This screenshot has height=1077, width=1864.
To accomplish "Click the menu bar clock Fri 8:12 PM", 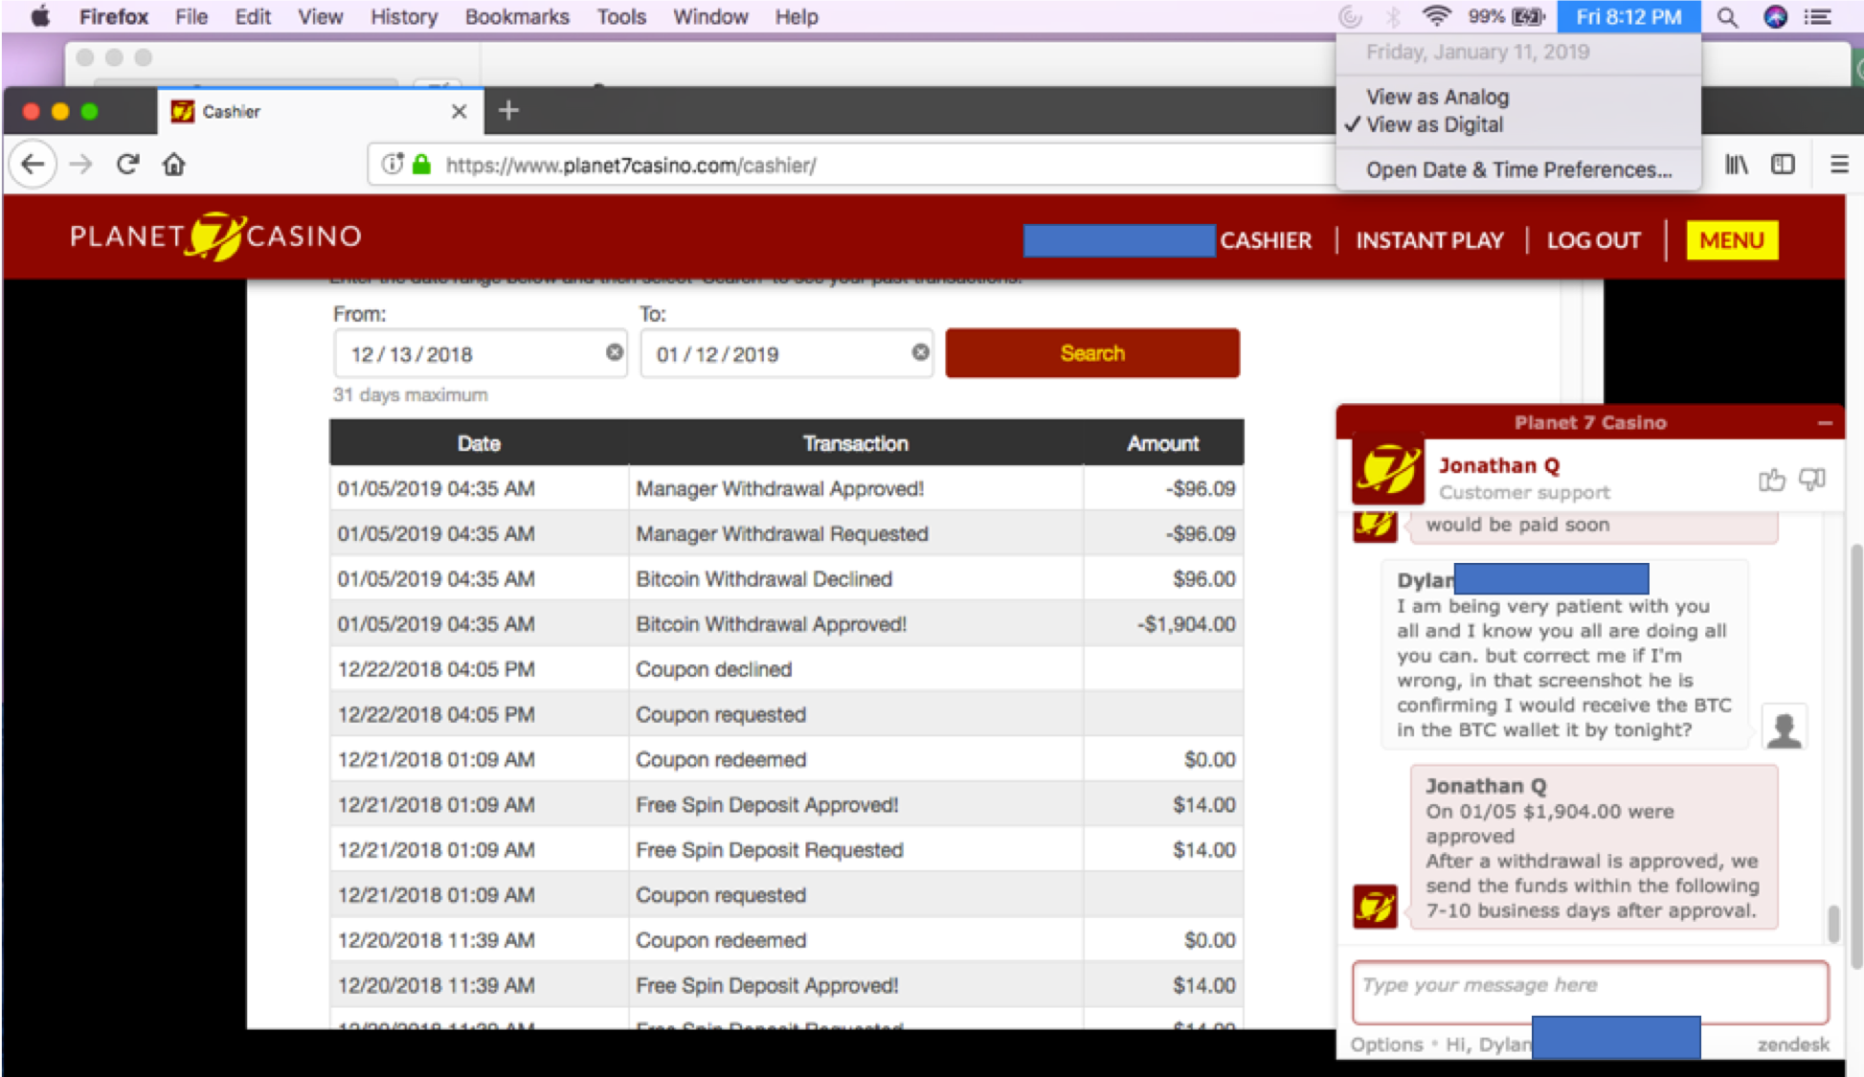I will tap(1628, 16).
